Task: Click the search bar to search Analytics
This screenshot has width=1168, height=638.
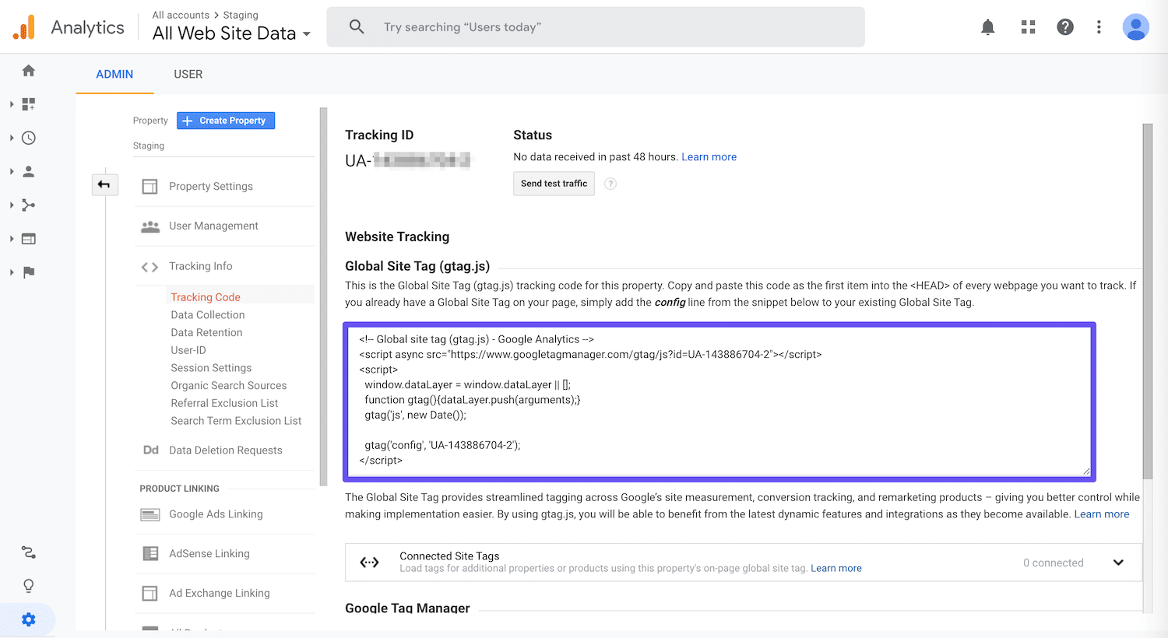Action: [595, 26]
